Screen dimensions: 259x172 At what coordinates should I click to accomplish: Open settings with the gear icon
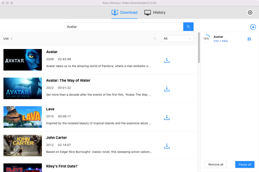click(x=250, y=12)
